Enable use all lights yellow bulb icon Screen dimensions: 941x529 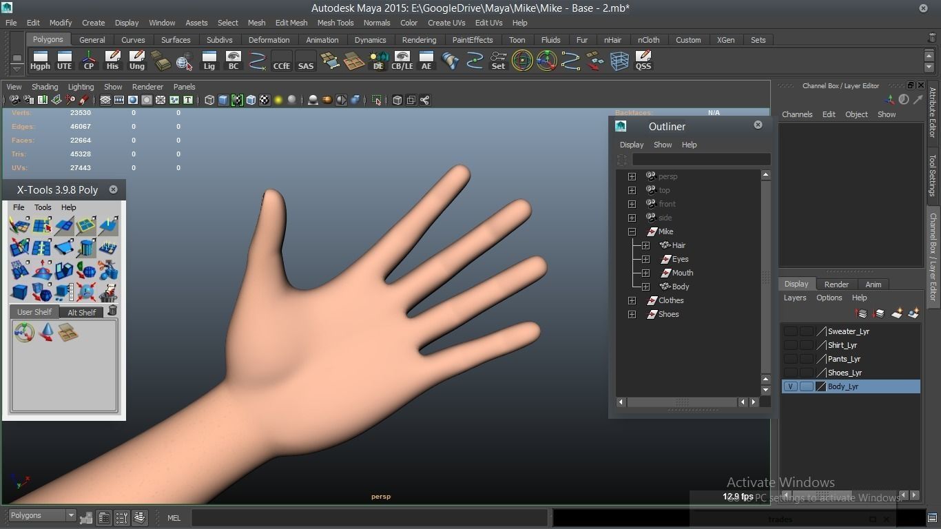(278, 100)
